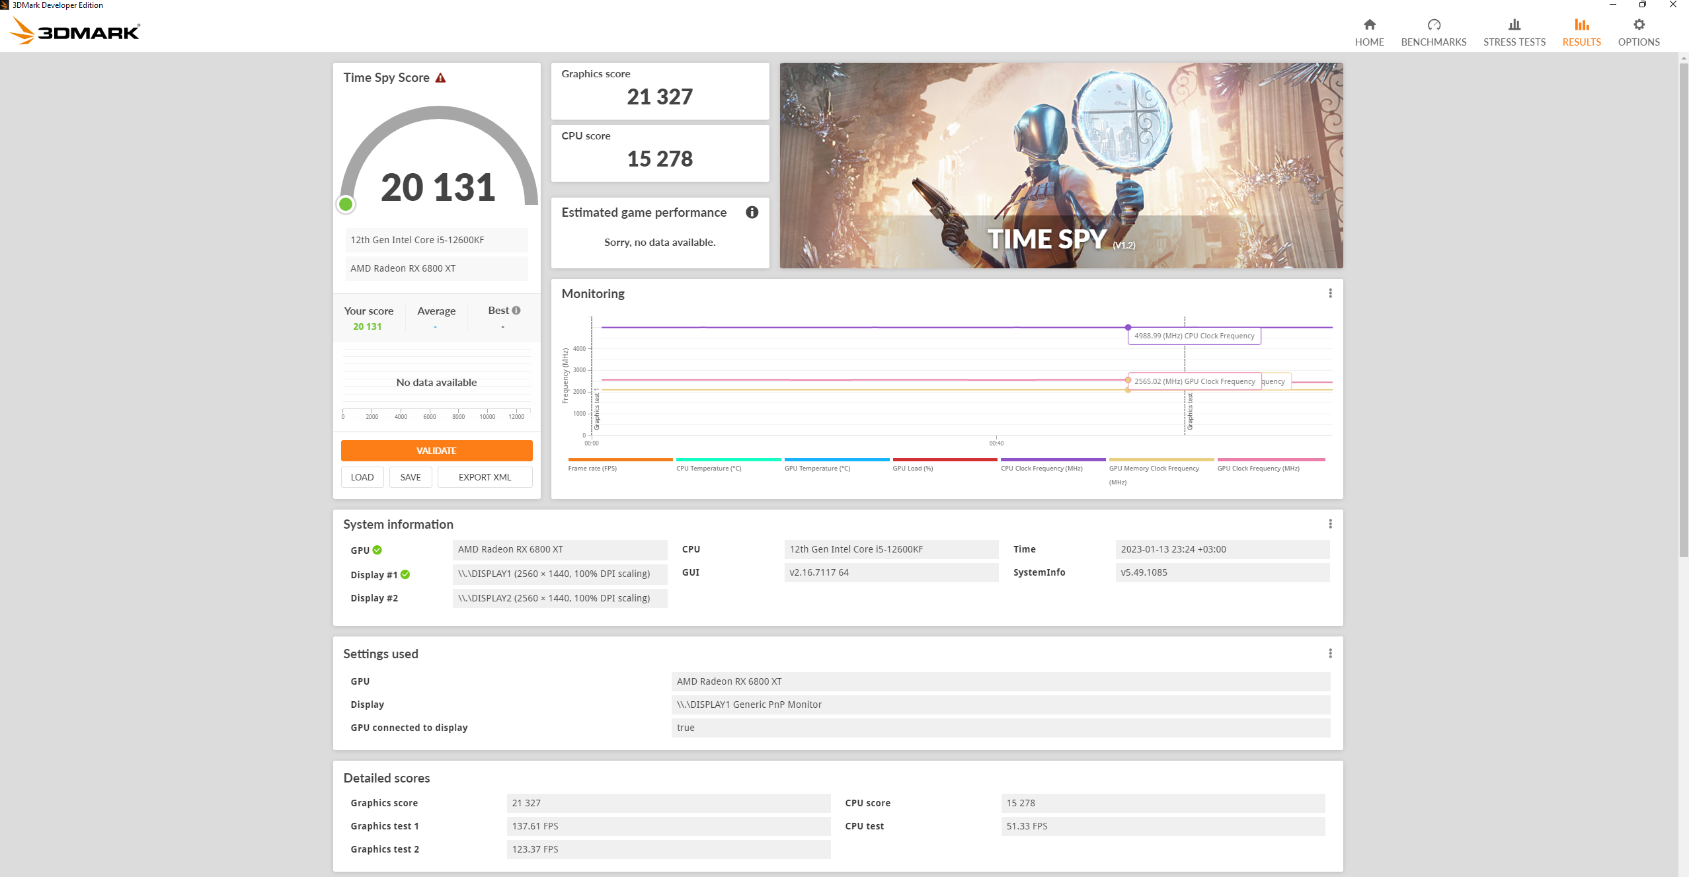Screen dimensions: 1689x877
Task: Click the Export XML button
Action: click(485, 477)
